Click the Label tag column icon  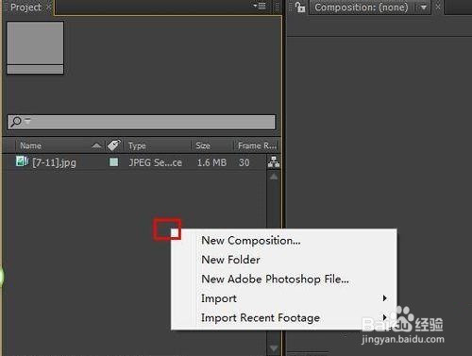point(113,145)
